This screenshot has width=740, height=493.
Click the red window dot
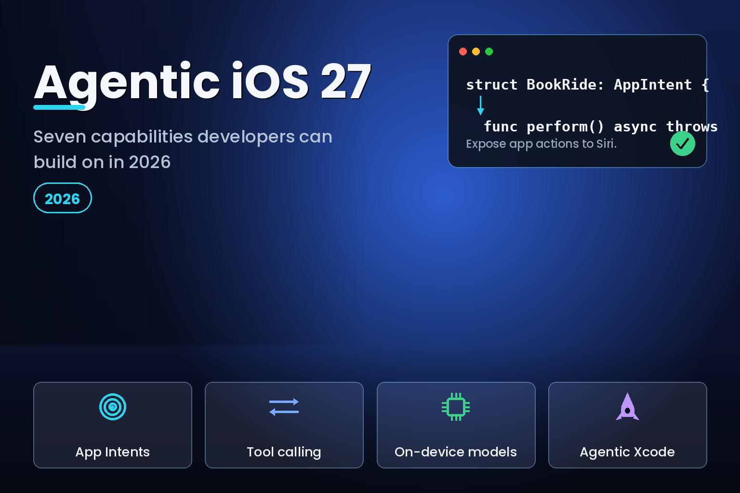coord(463,52)
